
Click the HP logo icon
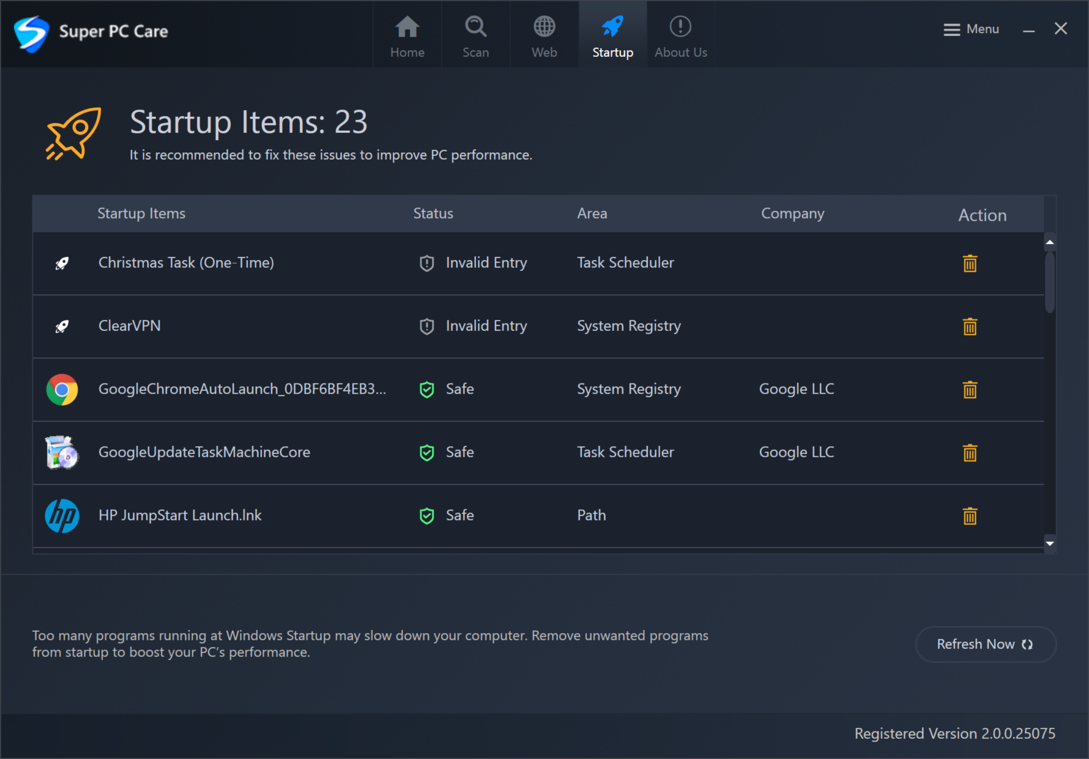click(62, 516)
